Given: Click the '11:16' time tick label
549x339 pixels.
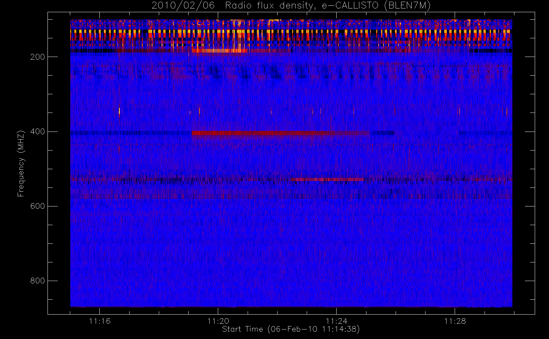Looking at the screenshot, I should (x=100, y=321).
